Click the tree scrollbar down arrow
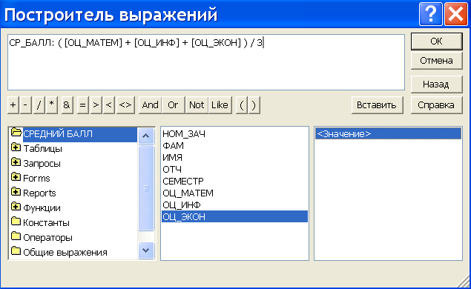471x289 pixels. point(146,250)
